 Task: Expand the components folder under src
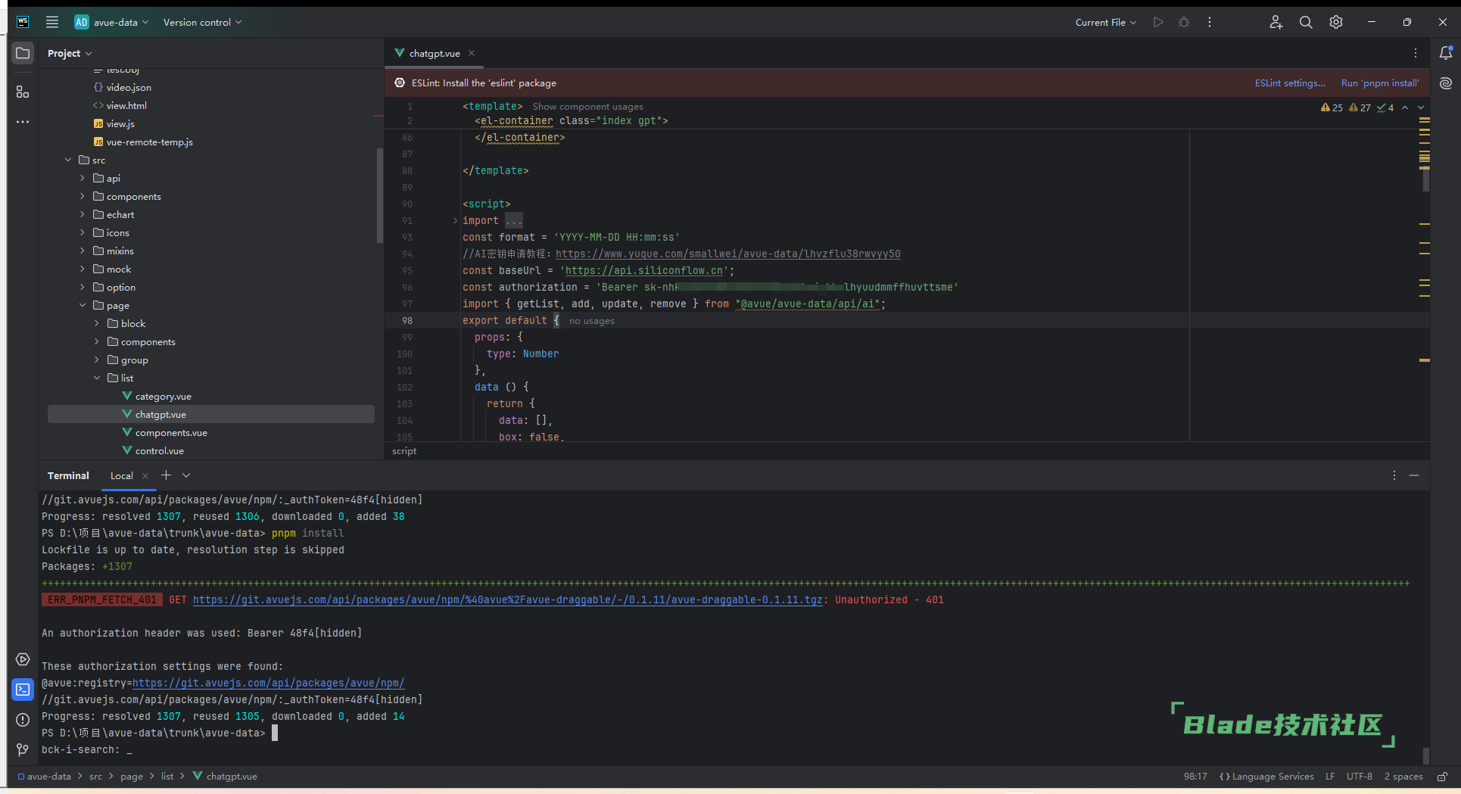coord(83,196)
